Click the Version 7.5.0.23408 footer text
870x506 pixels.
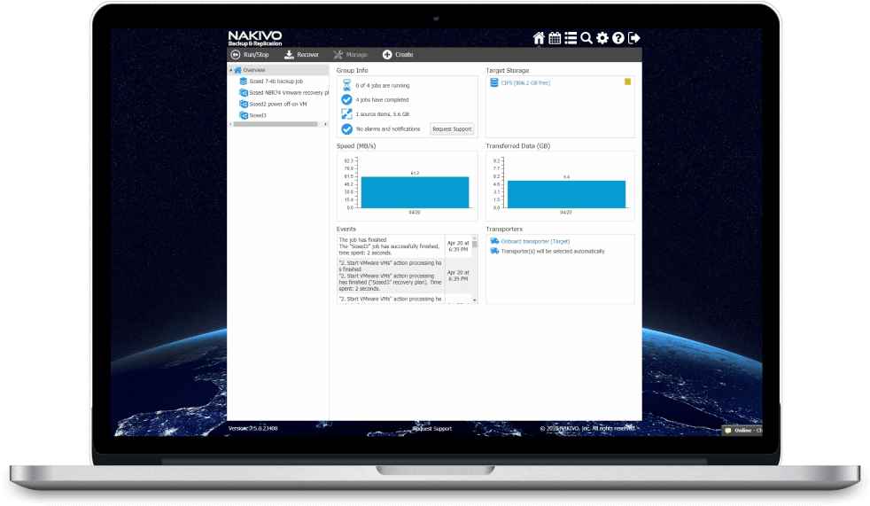pos(253,428)
